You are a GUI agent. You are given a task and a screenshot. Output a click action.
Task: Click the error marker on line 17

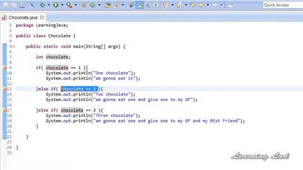5,110
